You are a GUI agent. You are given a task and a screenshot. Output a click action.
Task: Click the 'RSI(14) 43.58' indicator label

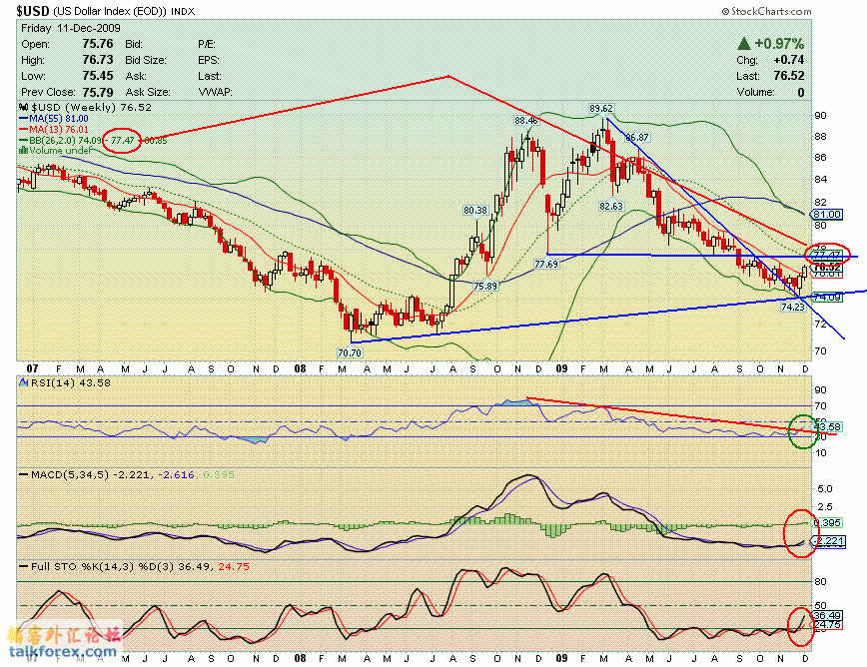(70, 382)
